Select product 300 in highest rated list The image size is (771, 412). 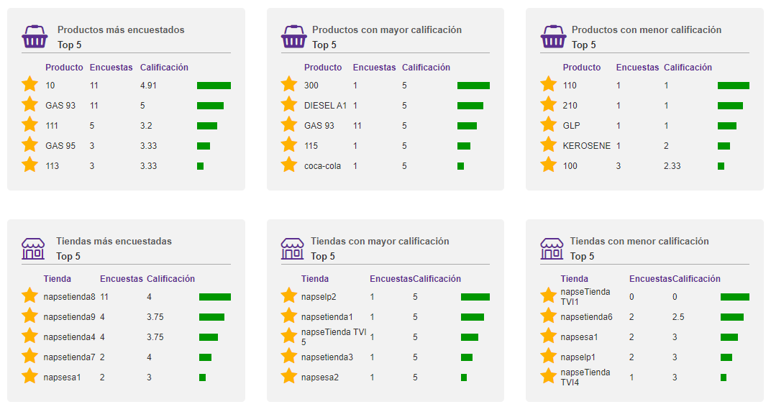click(x=311, y=86)
